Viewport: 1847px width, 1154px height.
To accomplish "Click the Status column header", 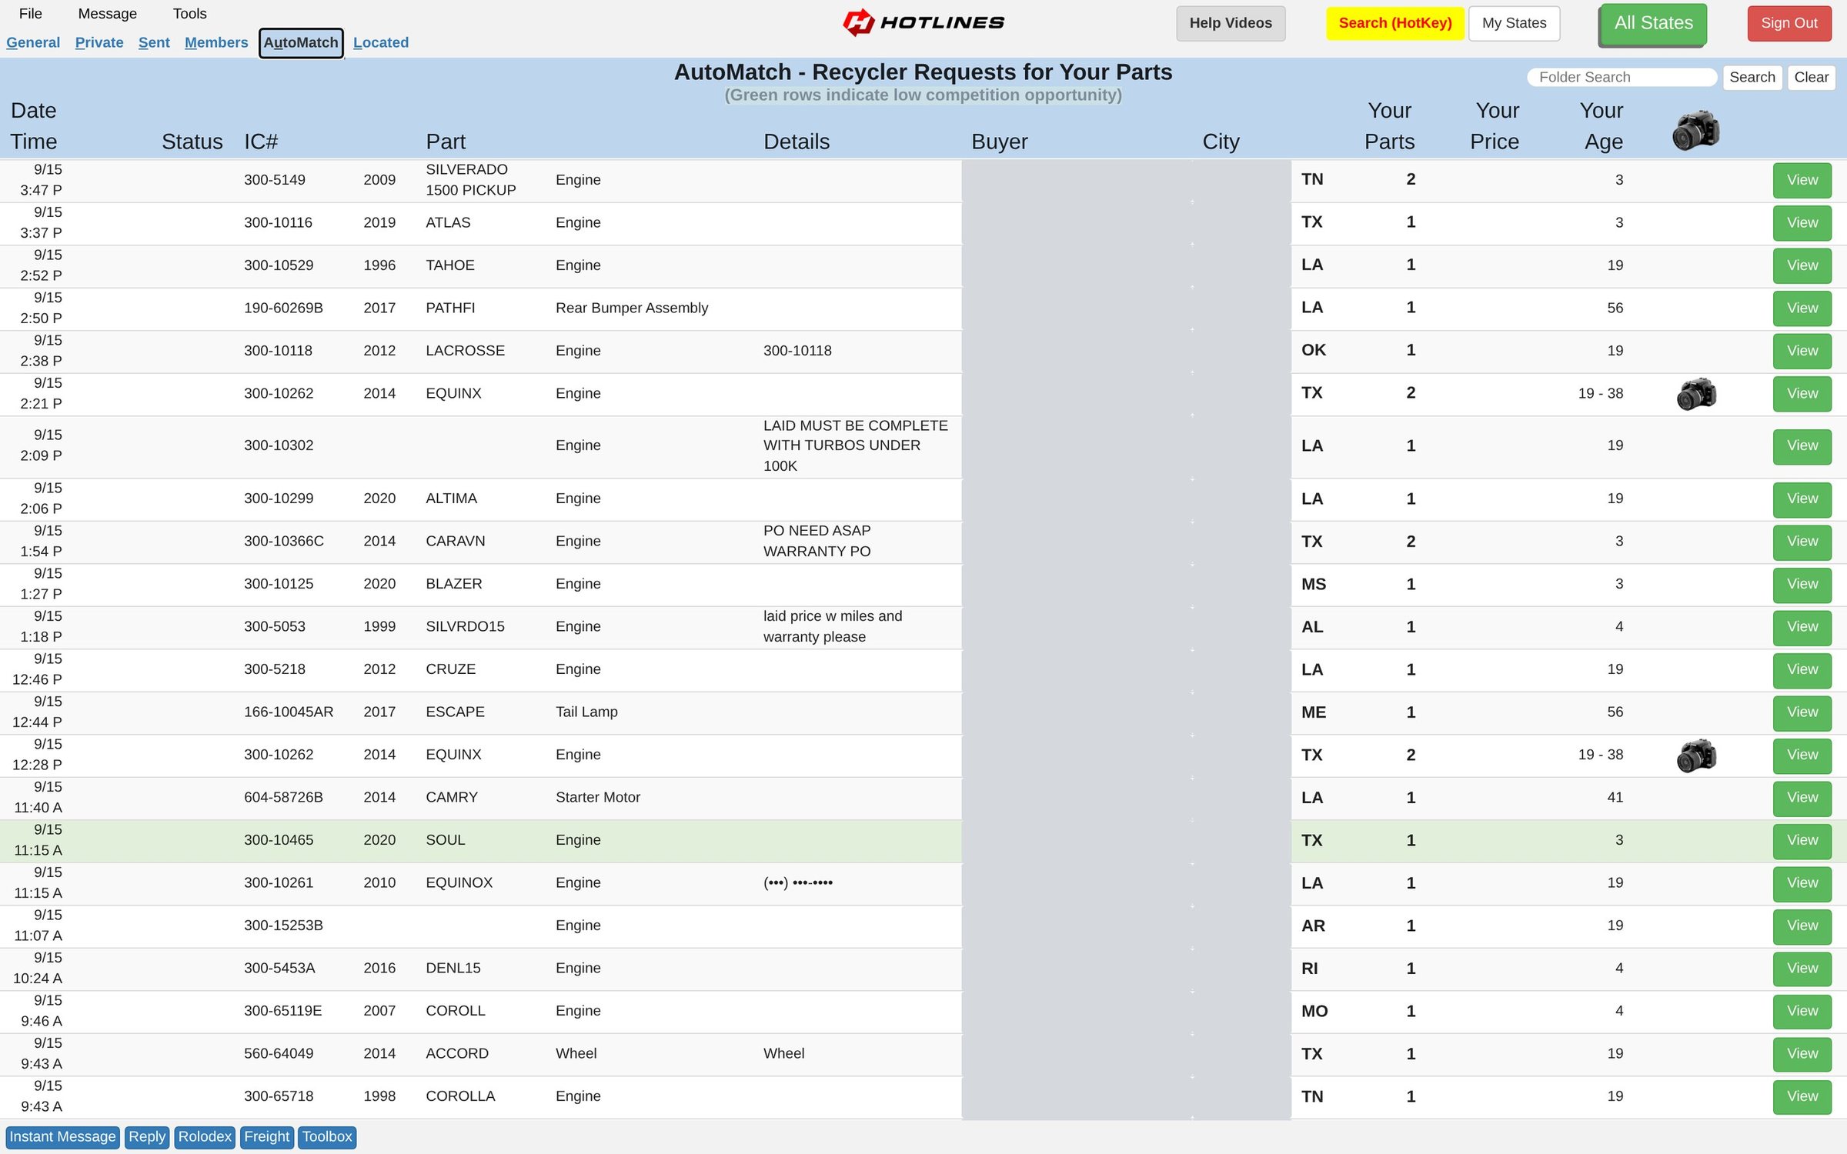I will point(192,142).
